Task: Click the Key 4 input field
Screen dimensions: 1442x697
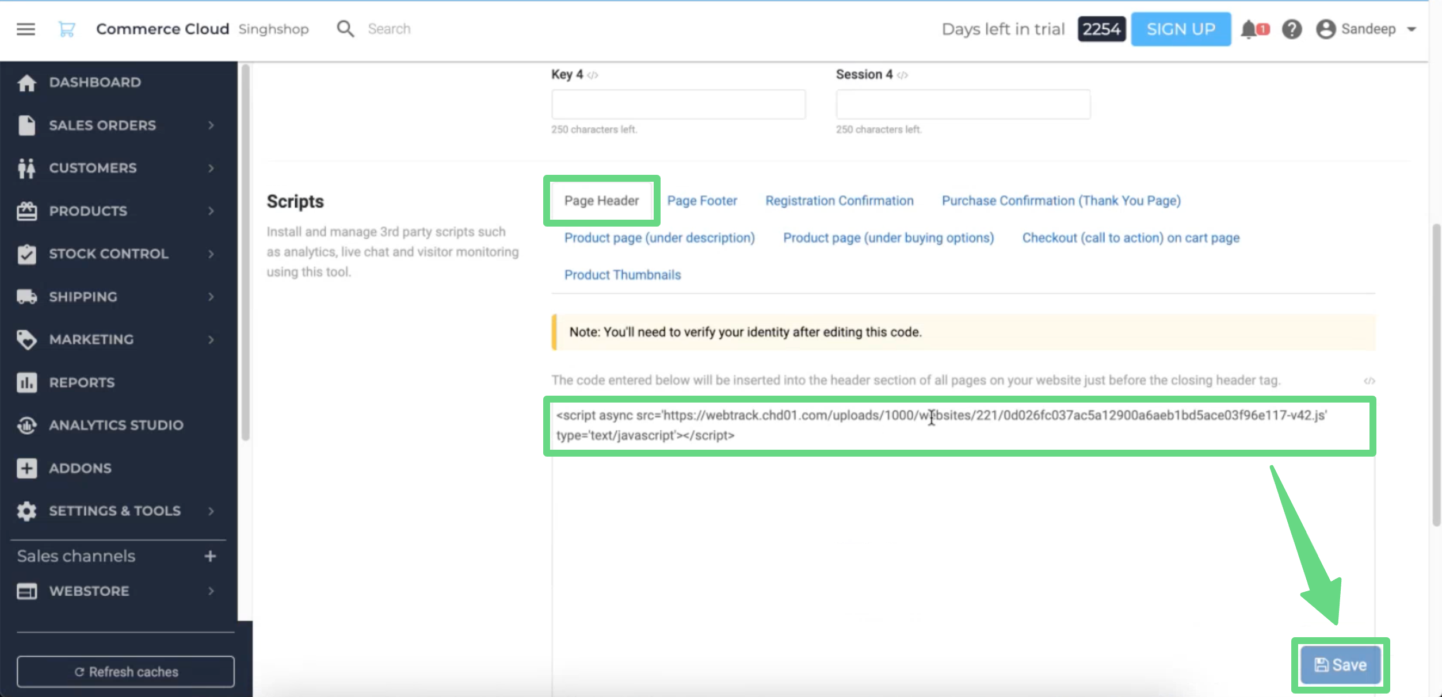Action: (678, 105)
